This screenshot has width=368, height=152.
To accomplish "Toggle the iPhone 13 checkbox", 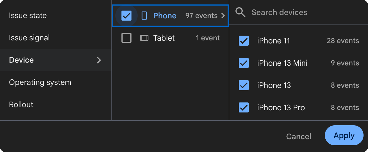I will [244, 85].
